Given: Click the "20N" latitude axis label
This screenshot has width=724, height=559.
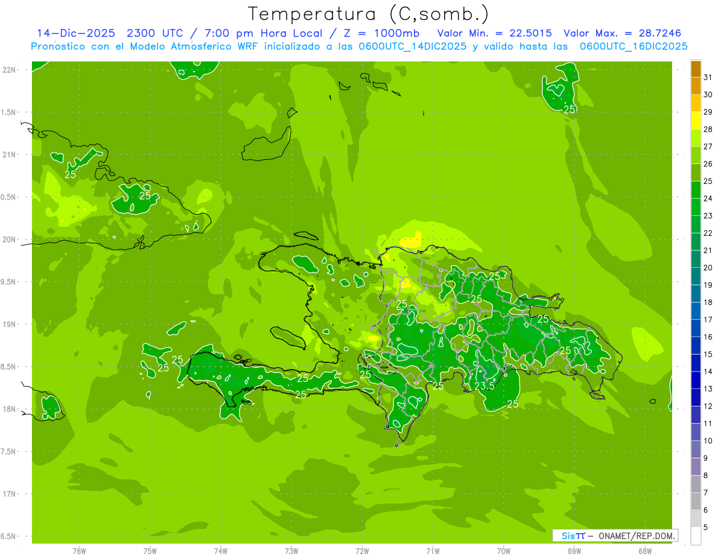Looking at the screenshot, I should coord(10,239).
